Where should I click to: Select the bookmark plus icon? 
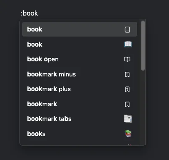tap(127, 89)
